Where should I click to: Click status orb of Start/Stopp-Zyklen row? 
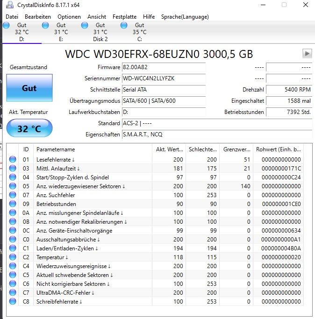point(13,177)
